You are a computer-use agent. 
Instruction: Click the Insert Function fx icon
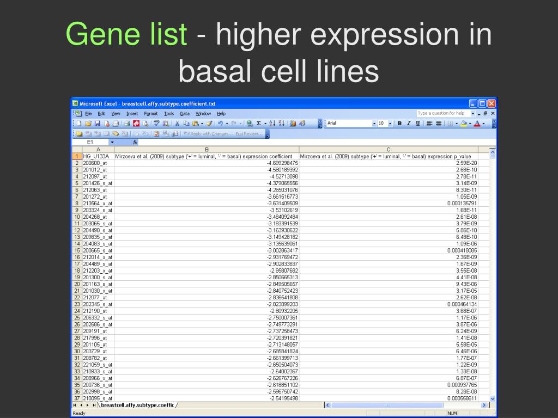[135, 142]
